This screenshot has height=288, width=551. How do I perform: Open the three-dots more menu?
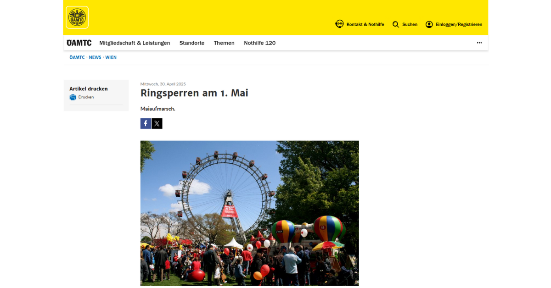pyautogui.click(x=479, y=43)
